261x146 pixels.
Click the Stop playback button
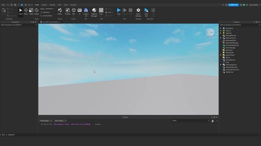pos(130,11)
